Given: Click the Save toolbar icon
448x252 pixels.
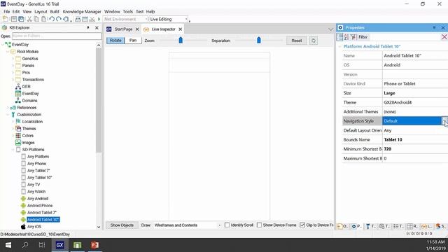Looking at the screenshot, I should (14, 19).
